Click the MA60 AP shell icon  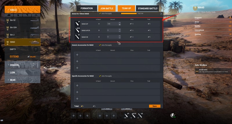[77, 24]
